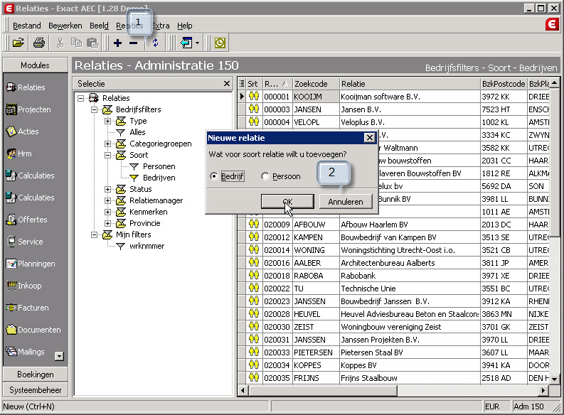Click vertical scrollbar down arrow in grid

pyautogui.click(x=554, y=379)
